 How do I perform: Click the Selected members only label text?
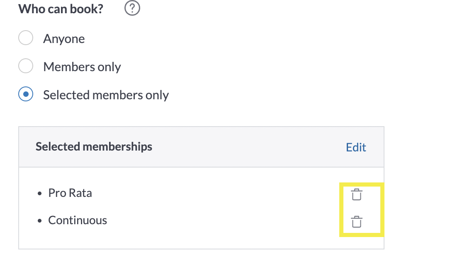coord(106,95)
